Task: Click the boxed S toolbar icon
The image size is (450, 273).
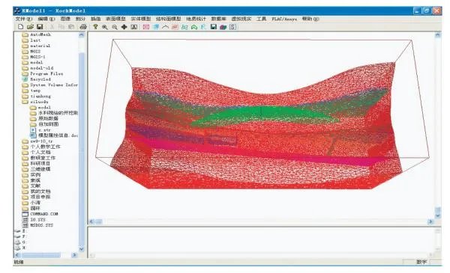Action: [x=232, y=27]
